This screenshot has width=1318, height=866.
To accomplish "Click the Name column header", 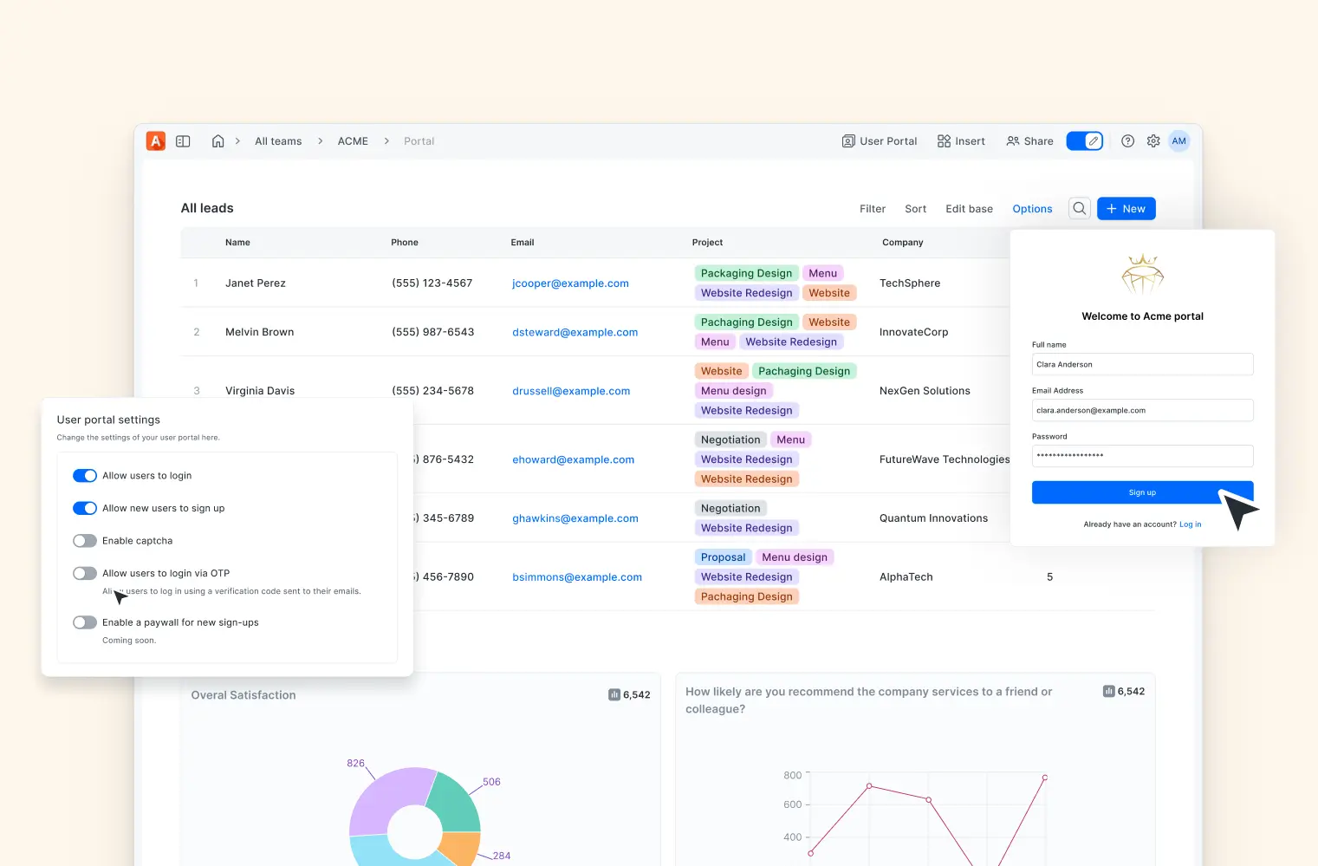I will click(237, 243).
